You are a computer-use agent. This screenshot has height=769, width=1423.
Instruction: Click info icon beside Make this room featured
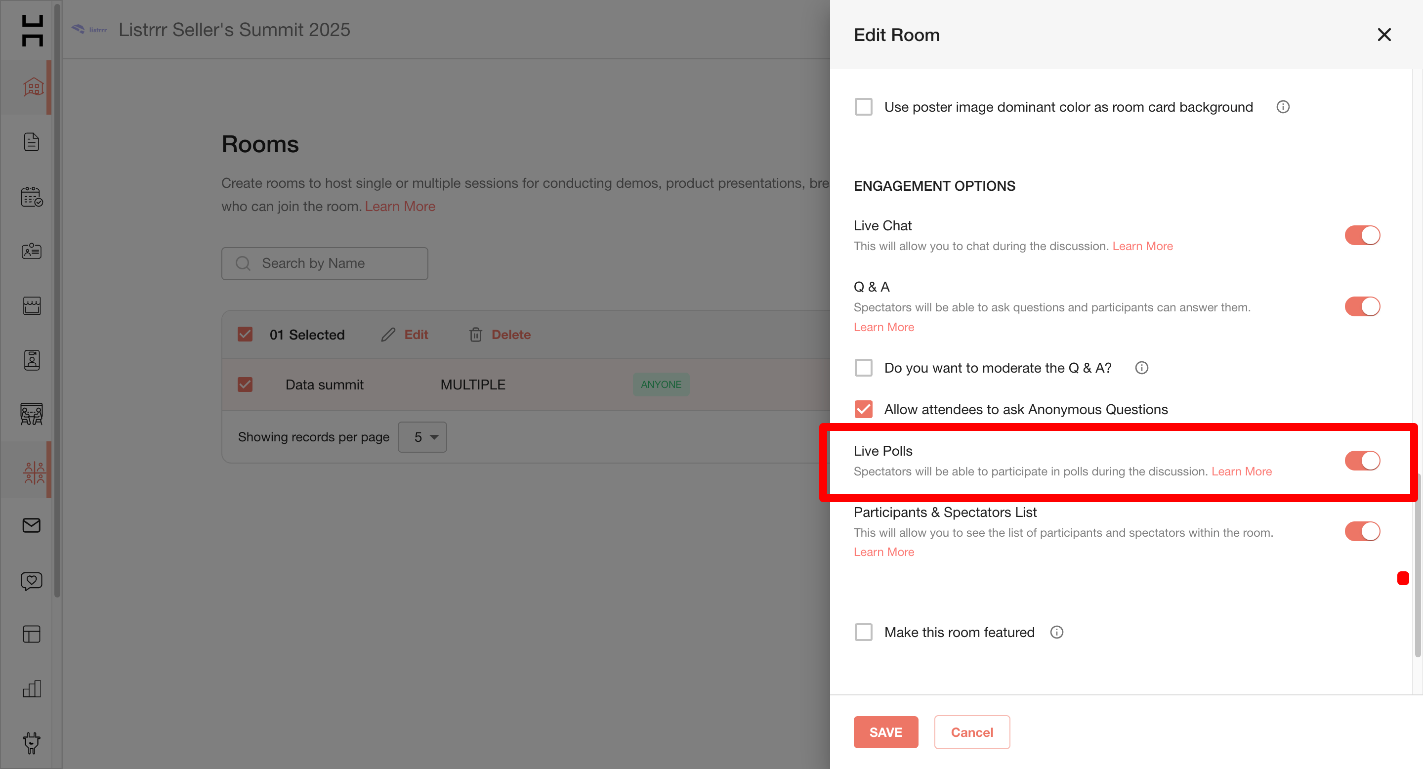tap(1056, 633)
